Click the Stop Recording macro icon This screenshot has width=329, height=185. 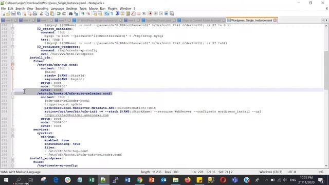click(156, 14)
